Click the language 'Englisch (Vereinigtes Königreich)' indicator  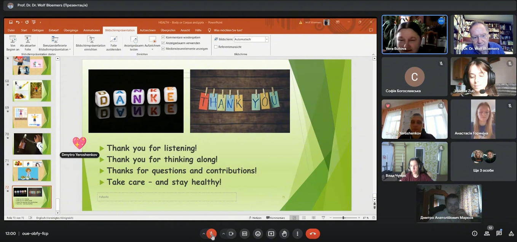click(55, 218)
